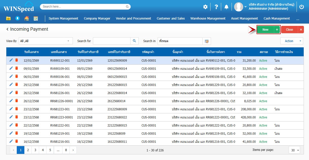Click the Search in field picker icon
The image size is (309, 160).
tap(206, 41)
